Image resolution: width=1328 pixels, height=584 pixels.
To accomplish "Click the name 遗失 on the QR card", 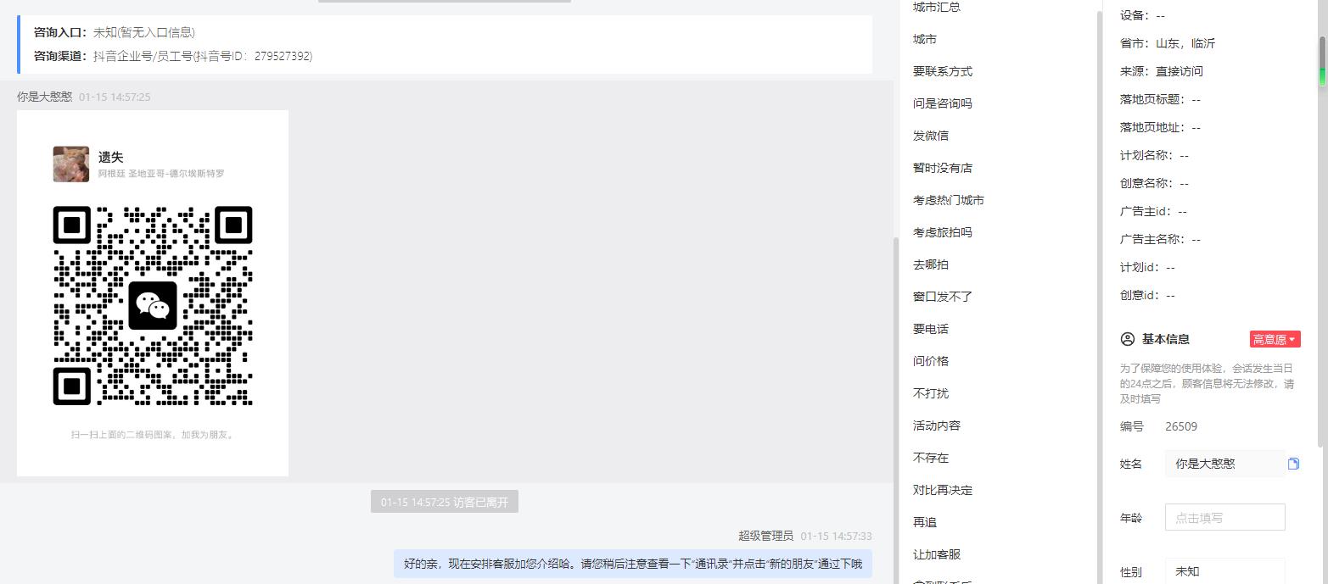I will 110,157.
